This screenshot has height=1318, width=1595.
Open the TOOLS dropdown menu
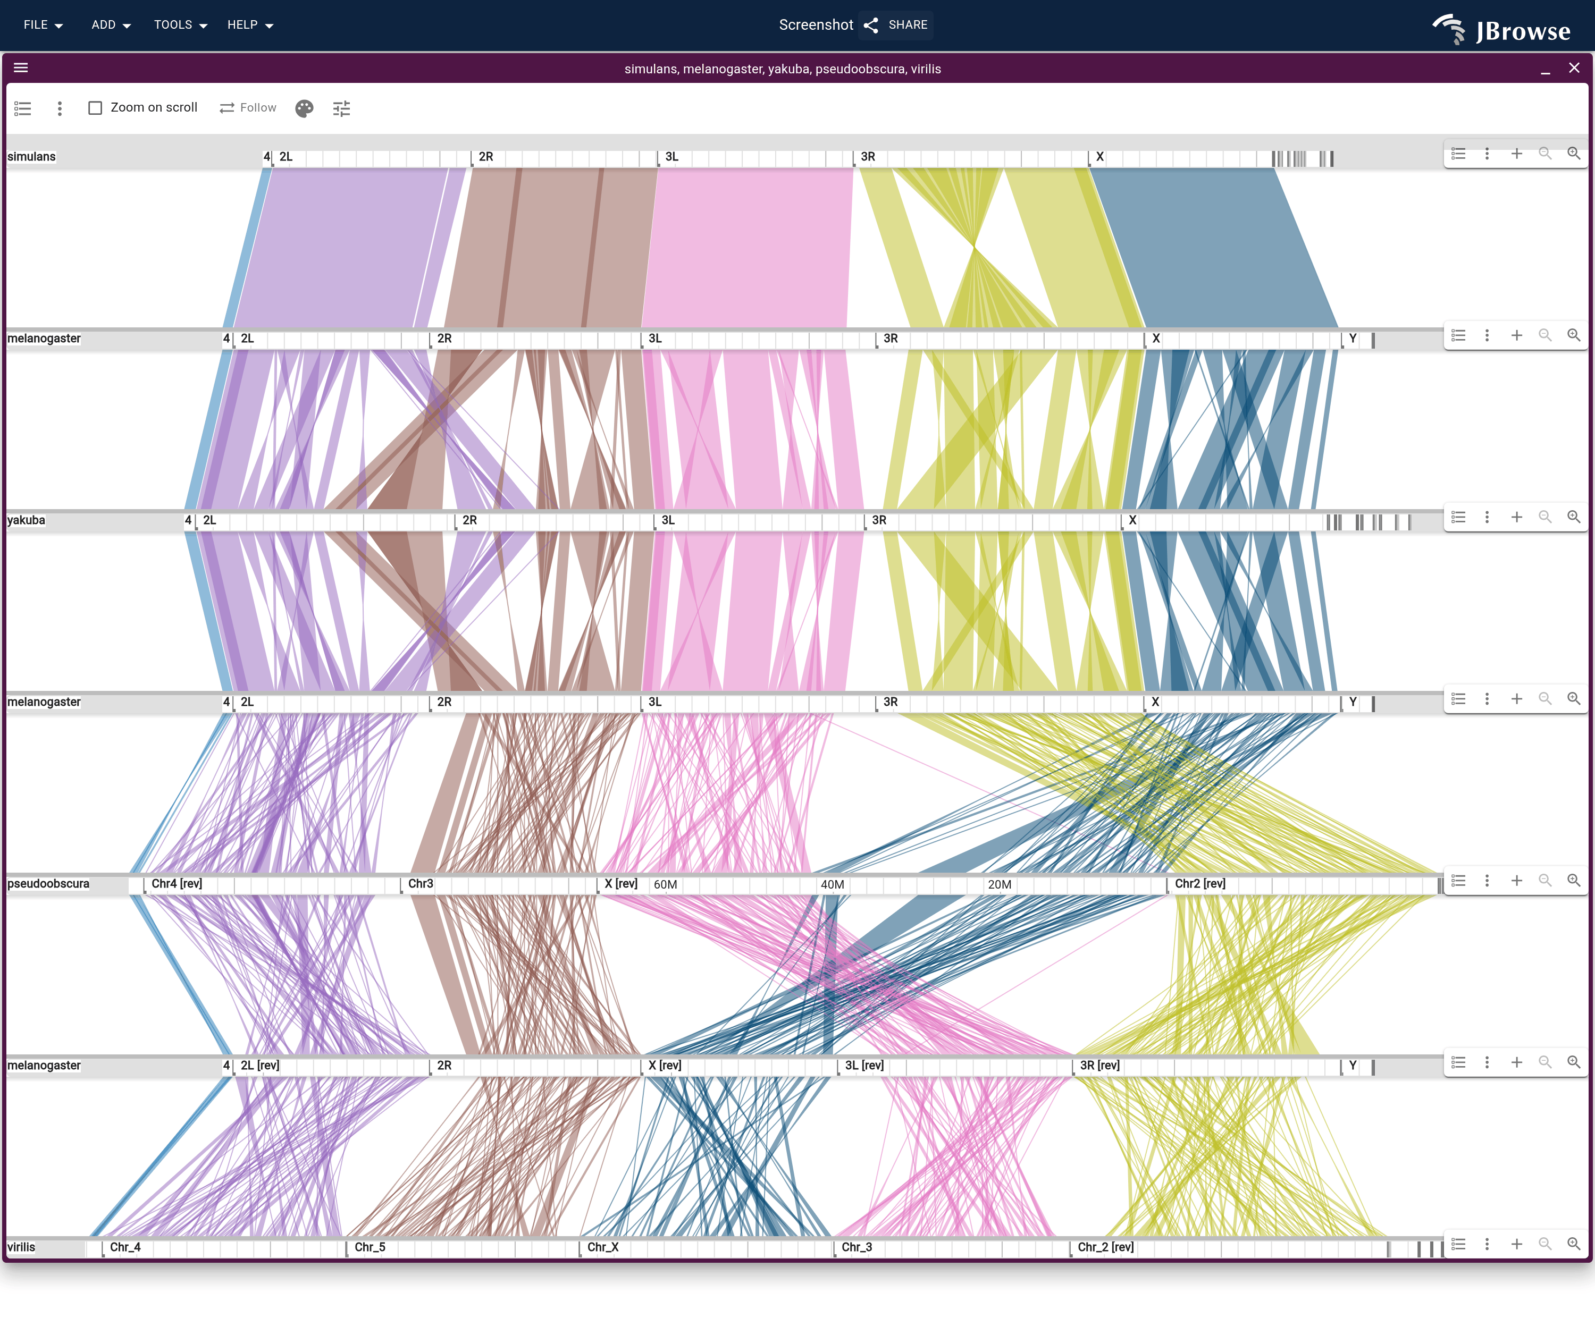point(181,25)
